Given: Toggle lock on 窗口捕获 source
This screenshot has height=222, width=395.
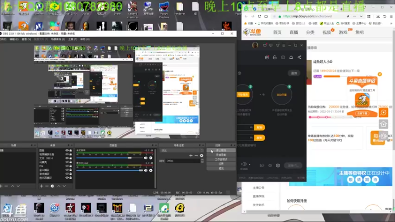Looking at the screenshot, I should point(71,170).
